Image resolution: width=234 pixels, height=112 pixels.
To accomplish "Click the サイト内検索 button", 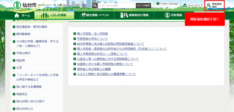I will 143,6.
